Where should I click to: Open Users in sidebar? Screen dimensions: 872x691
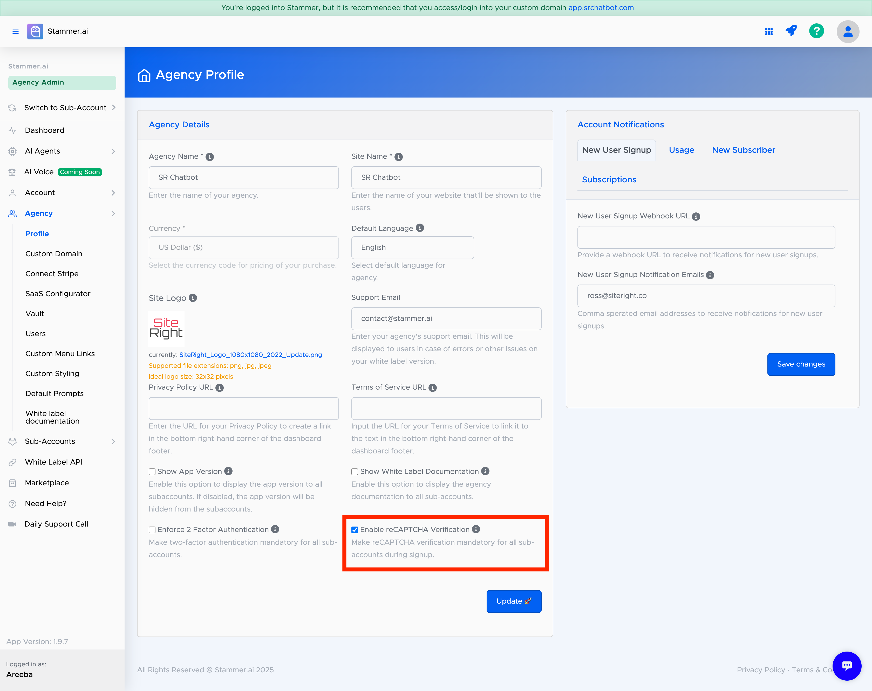(36, 334)
